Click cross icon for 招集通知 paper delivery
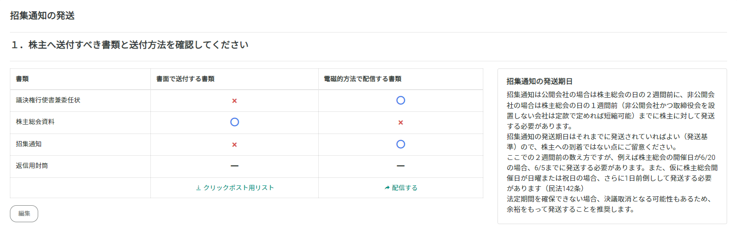This screenshot has height=234, width=737. 234,144
